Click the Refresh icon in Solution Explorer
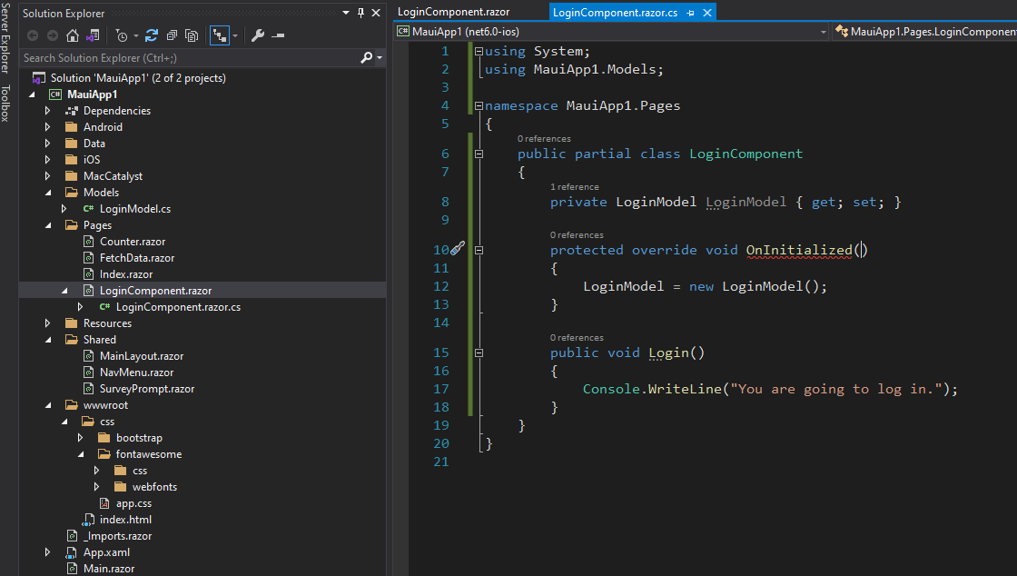The image size is (1017, 576). tap(151, 35)
